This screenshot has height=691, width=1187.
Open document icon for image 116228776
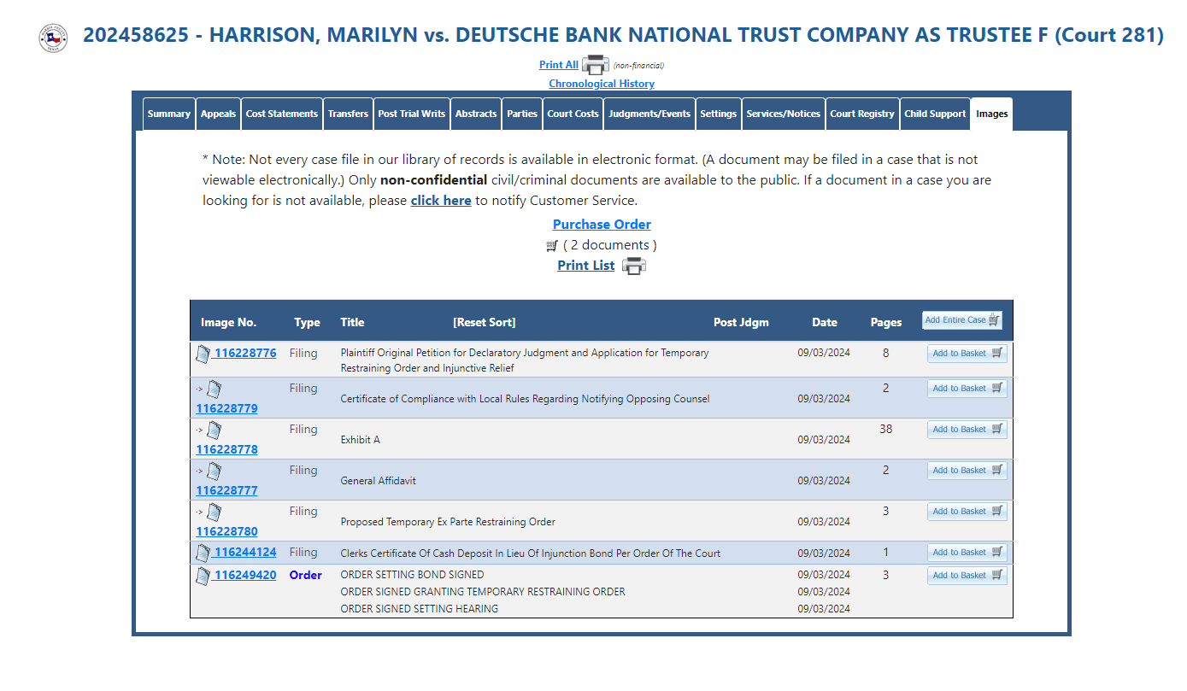pos(203,354)
